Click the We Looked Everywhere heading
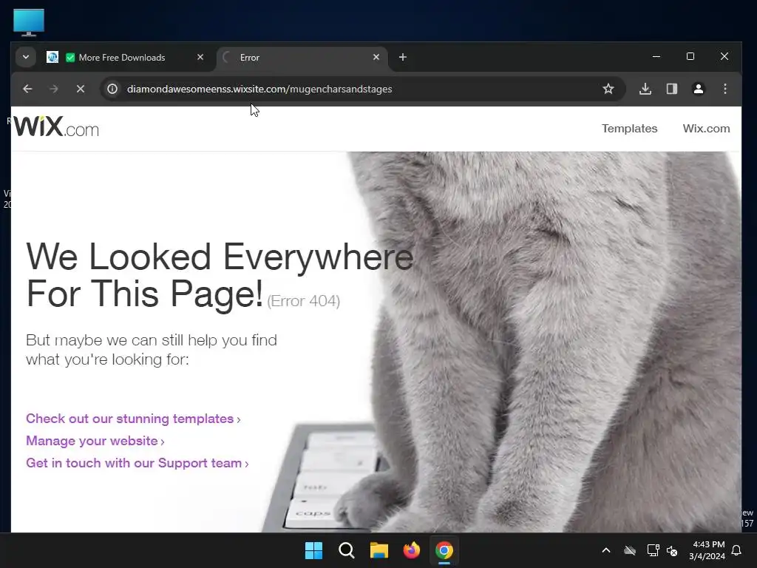Screen dimensions: 757x568 pos(220,275)
